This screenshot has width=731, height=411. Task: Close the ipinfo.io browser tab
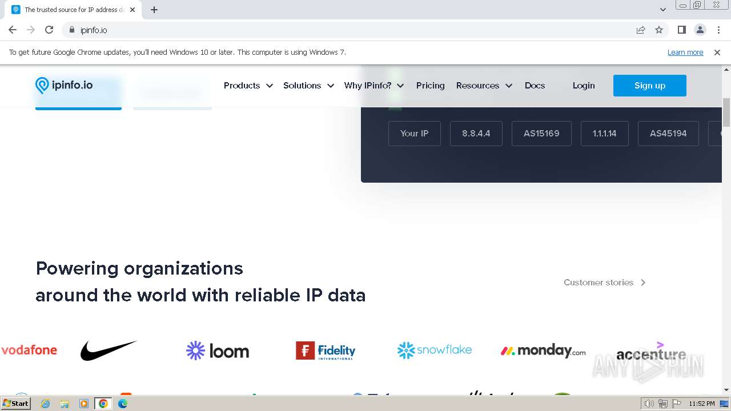pos(132,10)
